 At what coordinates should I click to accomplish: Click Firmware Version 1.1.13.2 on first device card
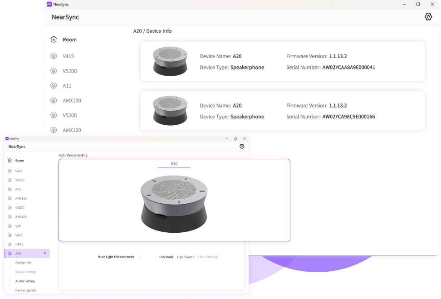coord(316,56)
